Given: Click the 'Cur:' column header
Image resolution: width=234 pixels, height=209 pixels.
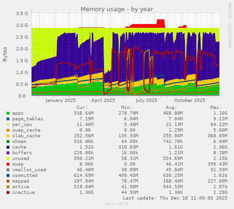Looking at the screenshot, I should 82,108.
